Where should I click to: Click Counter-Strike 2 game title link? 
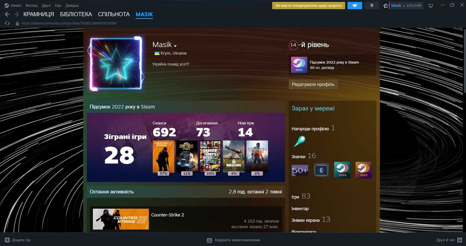168,215
